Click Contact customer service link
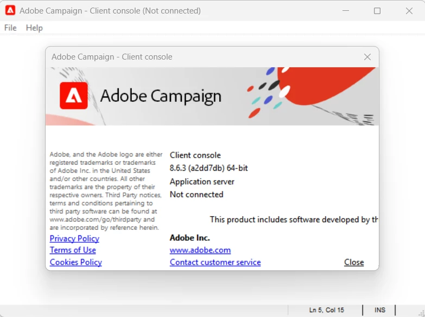This screenshot has width=425, height=317. pyautogui.click(x=215, y=262)
